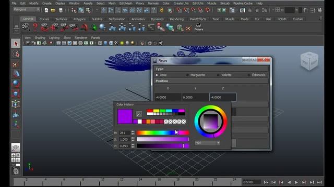Select the Rose radio button

point(157,75)
